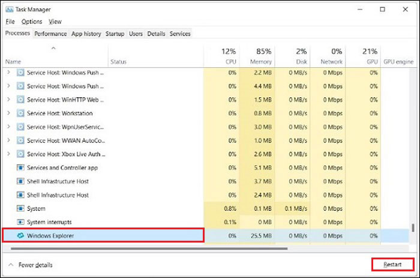Switch to the Users tab
Viewport: 420px width, 278px height.
(x=136, y=34)
